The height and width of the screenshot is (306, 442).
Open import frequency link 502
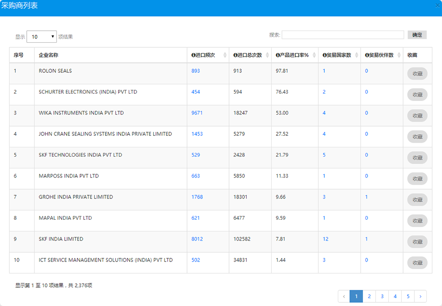195,260
